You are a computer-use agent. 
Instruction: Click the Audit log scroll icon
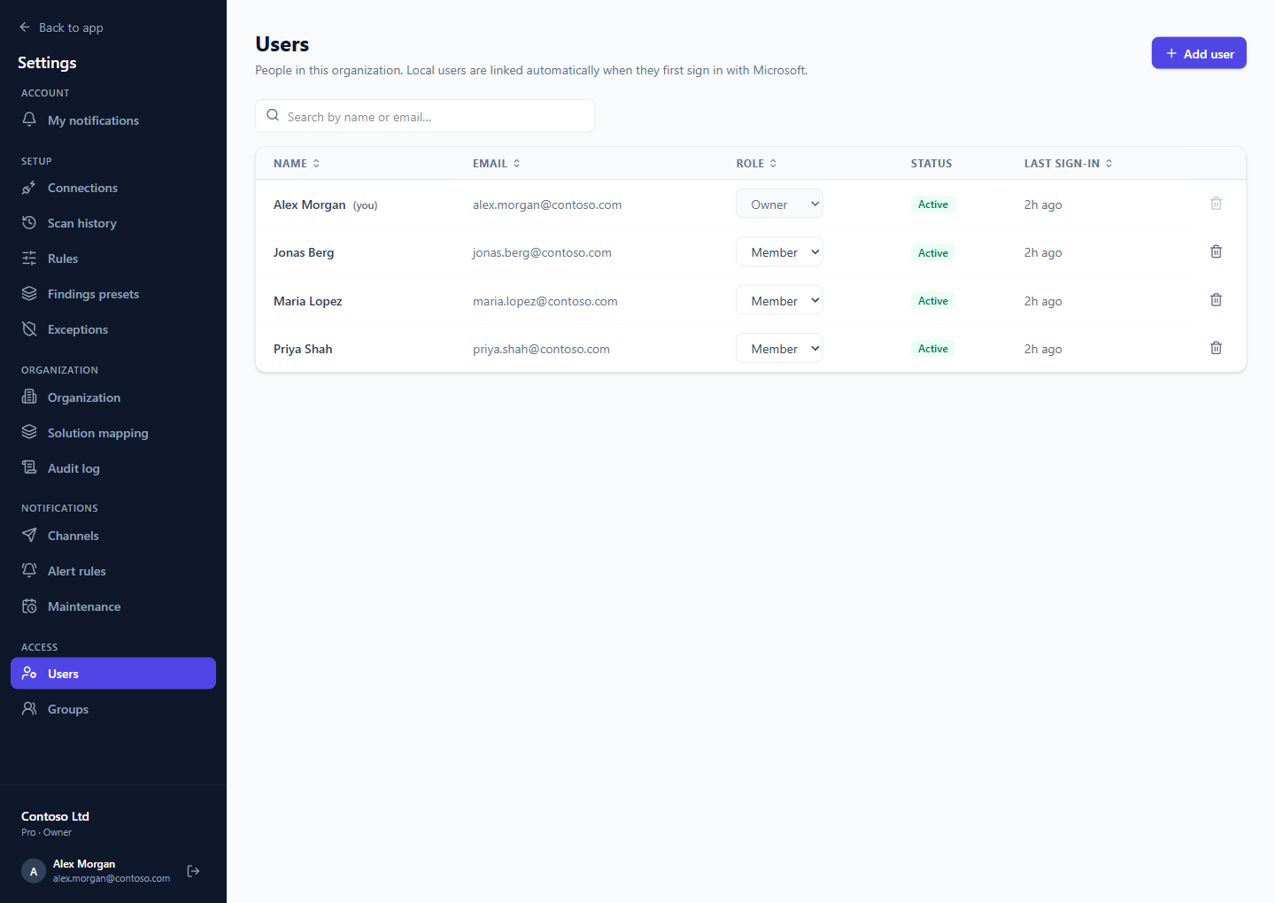pos(29,467)
